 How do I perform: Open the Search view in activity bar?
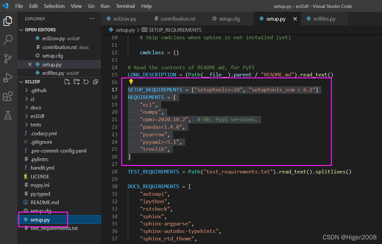click(x=8, y=39)
